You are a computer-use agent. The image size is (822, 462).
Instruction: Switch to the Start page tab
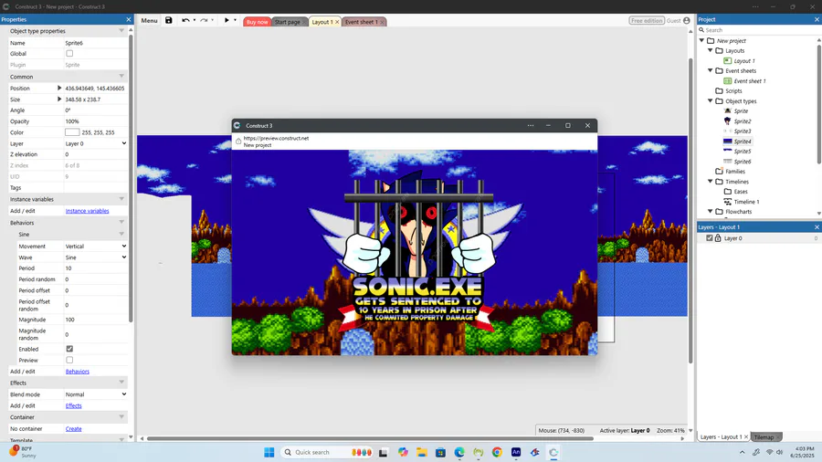(288, 22)
